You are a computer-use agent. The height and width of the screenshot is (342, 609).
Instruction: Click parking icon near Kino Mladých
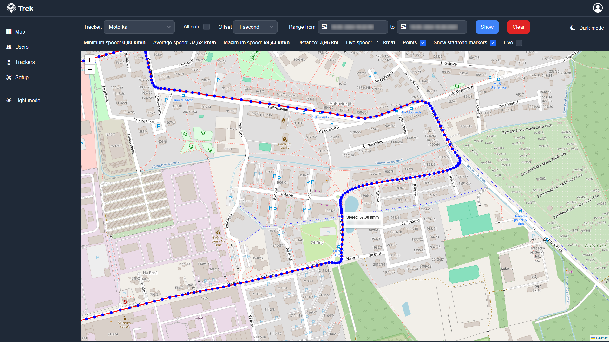[x=166, y=100]
